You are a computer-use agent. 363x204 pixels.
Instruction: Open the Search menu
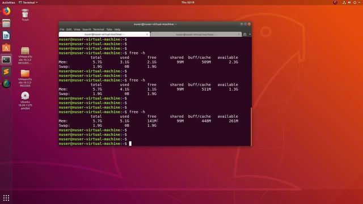pyautogui.click(x=87, y=29)
